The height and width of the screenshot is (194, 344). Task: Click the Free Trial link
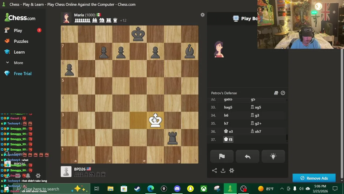tap(23, 74)
